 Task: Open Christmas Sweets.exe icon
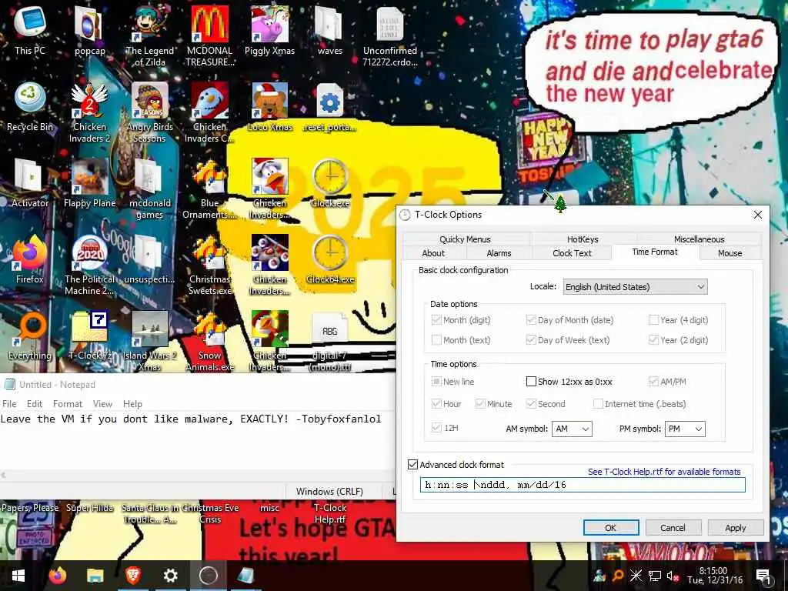click(209, 265)
